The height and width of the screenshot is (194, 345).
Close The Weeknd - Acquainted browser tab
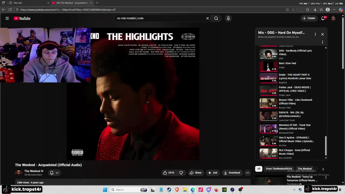(91, 3)
